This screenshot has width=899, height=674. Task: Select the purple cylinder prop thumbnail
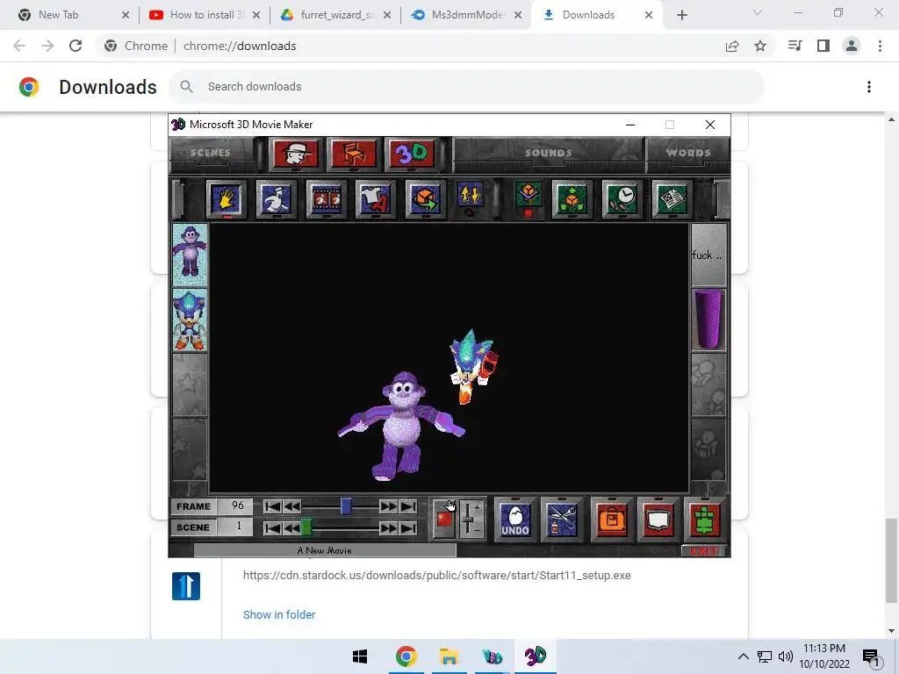coord(708,319)
